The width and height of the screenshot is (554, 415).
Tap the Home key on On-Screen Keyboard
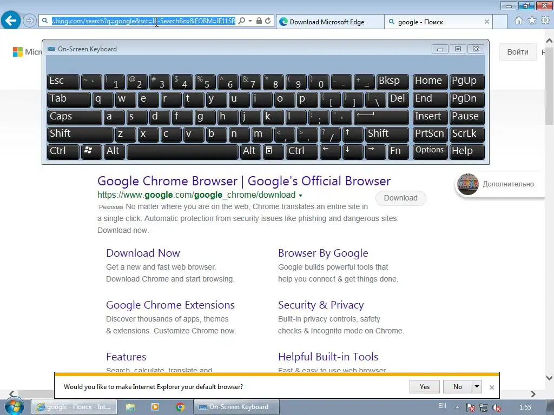click(x=430, y=82)
